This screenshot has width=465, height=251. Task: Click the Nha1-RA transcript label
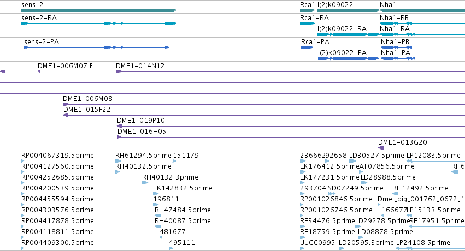tap(395, 29)
